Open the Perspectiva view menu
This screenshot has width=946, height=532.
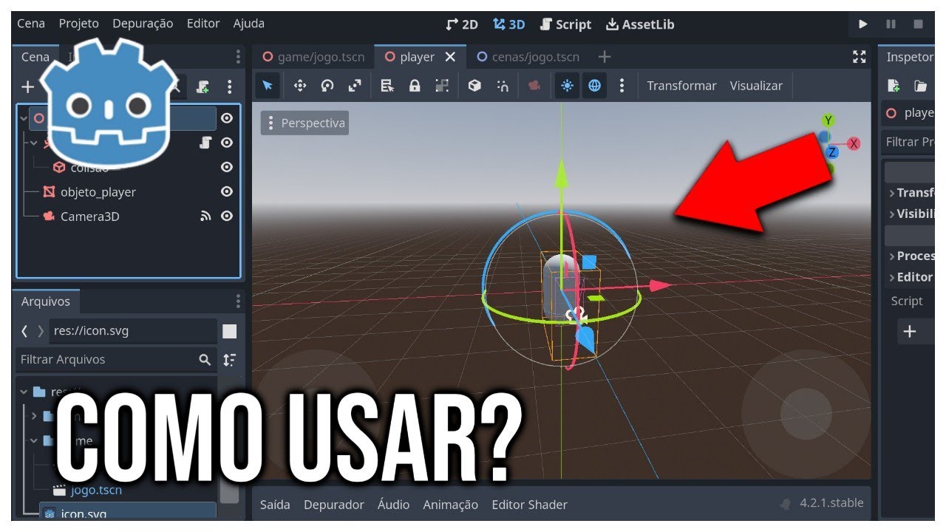pyautogui.click(x=304, y=123)
